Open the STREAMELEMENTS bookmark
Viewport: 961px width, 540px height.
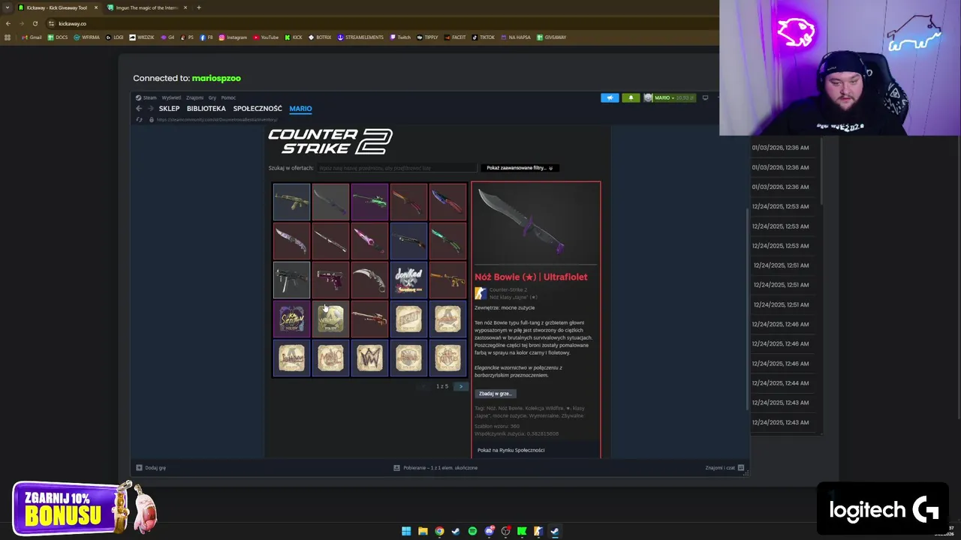[x=360, y=37]
